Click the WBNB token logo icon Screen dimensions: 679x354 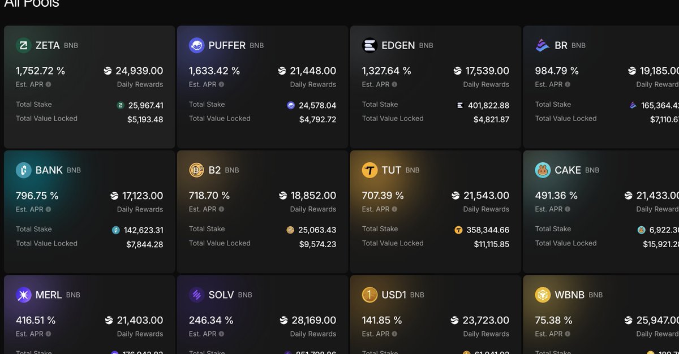[543, 295]
